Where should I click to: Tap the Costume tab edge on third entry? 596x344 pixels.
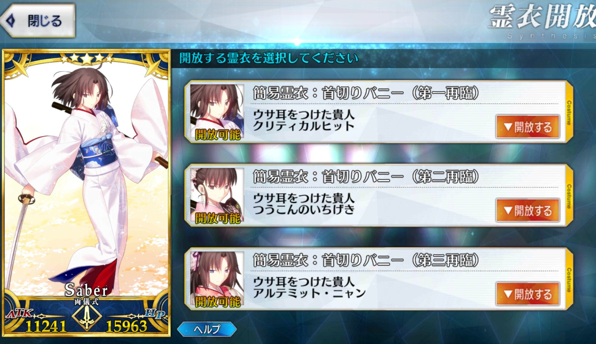click(x=569, y=279)
